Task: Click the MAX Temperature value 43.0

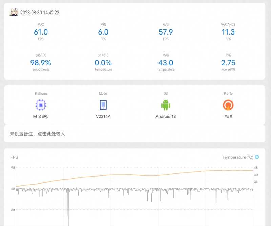Action: [x=166, y=63]
